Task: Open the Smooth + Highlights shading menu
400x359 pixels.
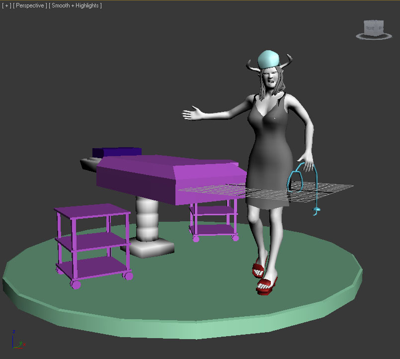Action: tap(75, 5)
